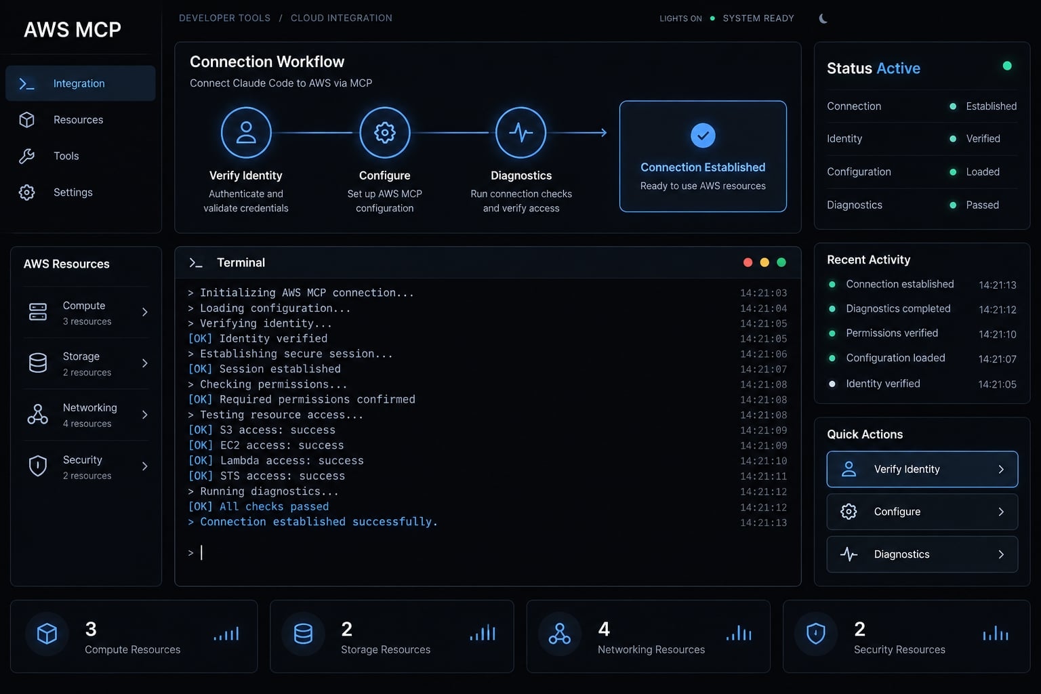
Task: Expand the Networking resources chevron
Action: tap(145, 414)
